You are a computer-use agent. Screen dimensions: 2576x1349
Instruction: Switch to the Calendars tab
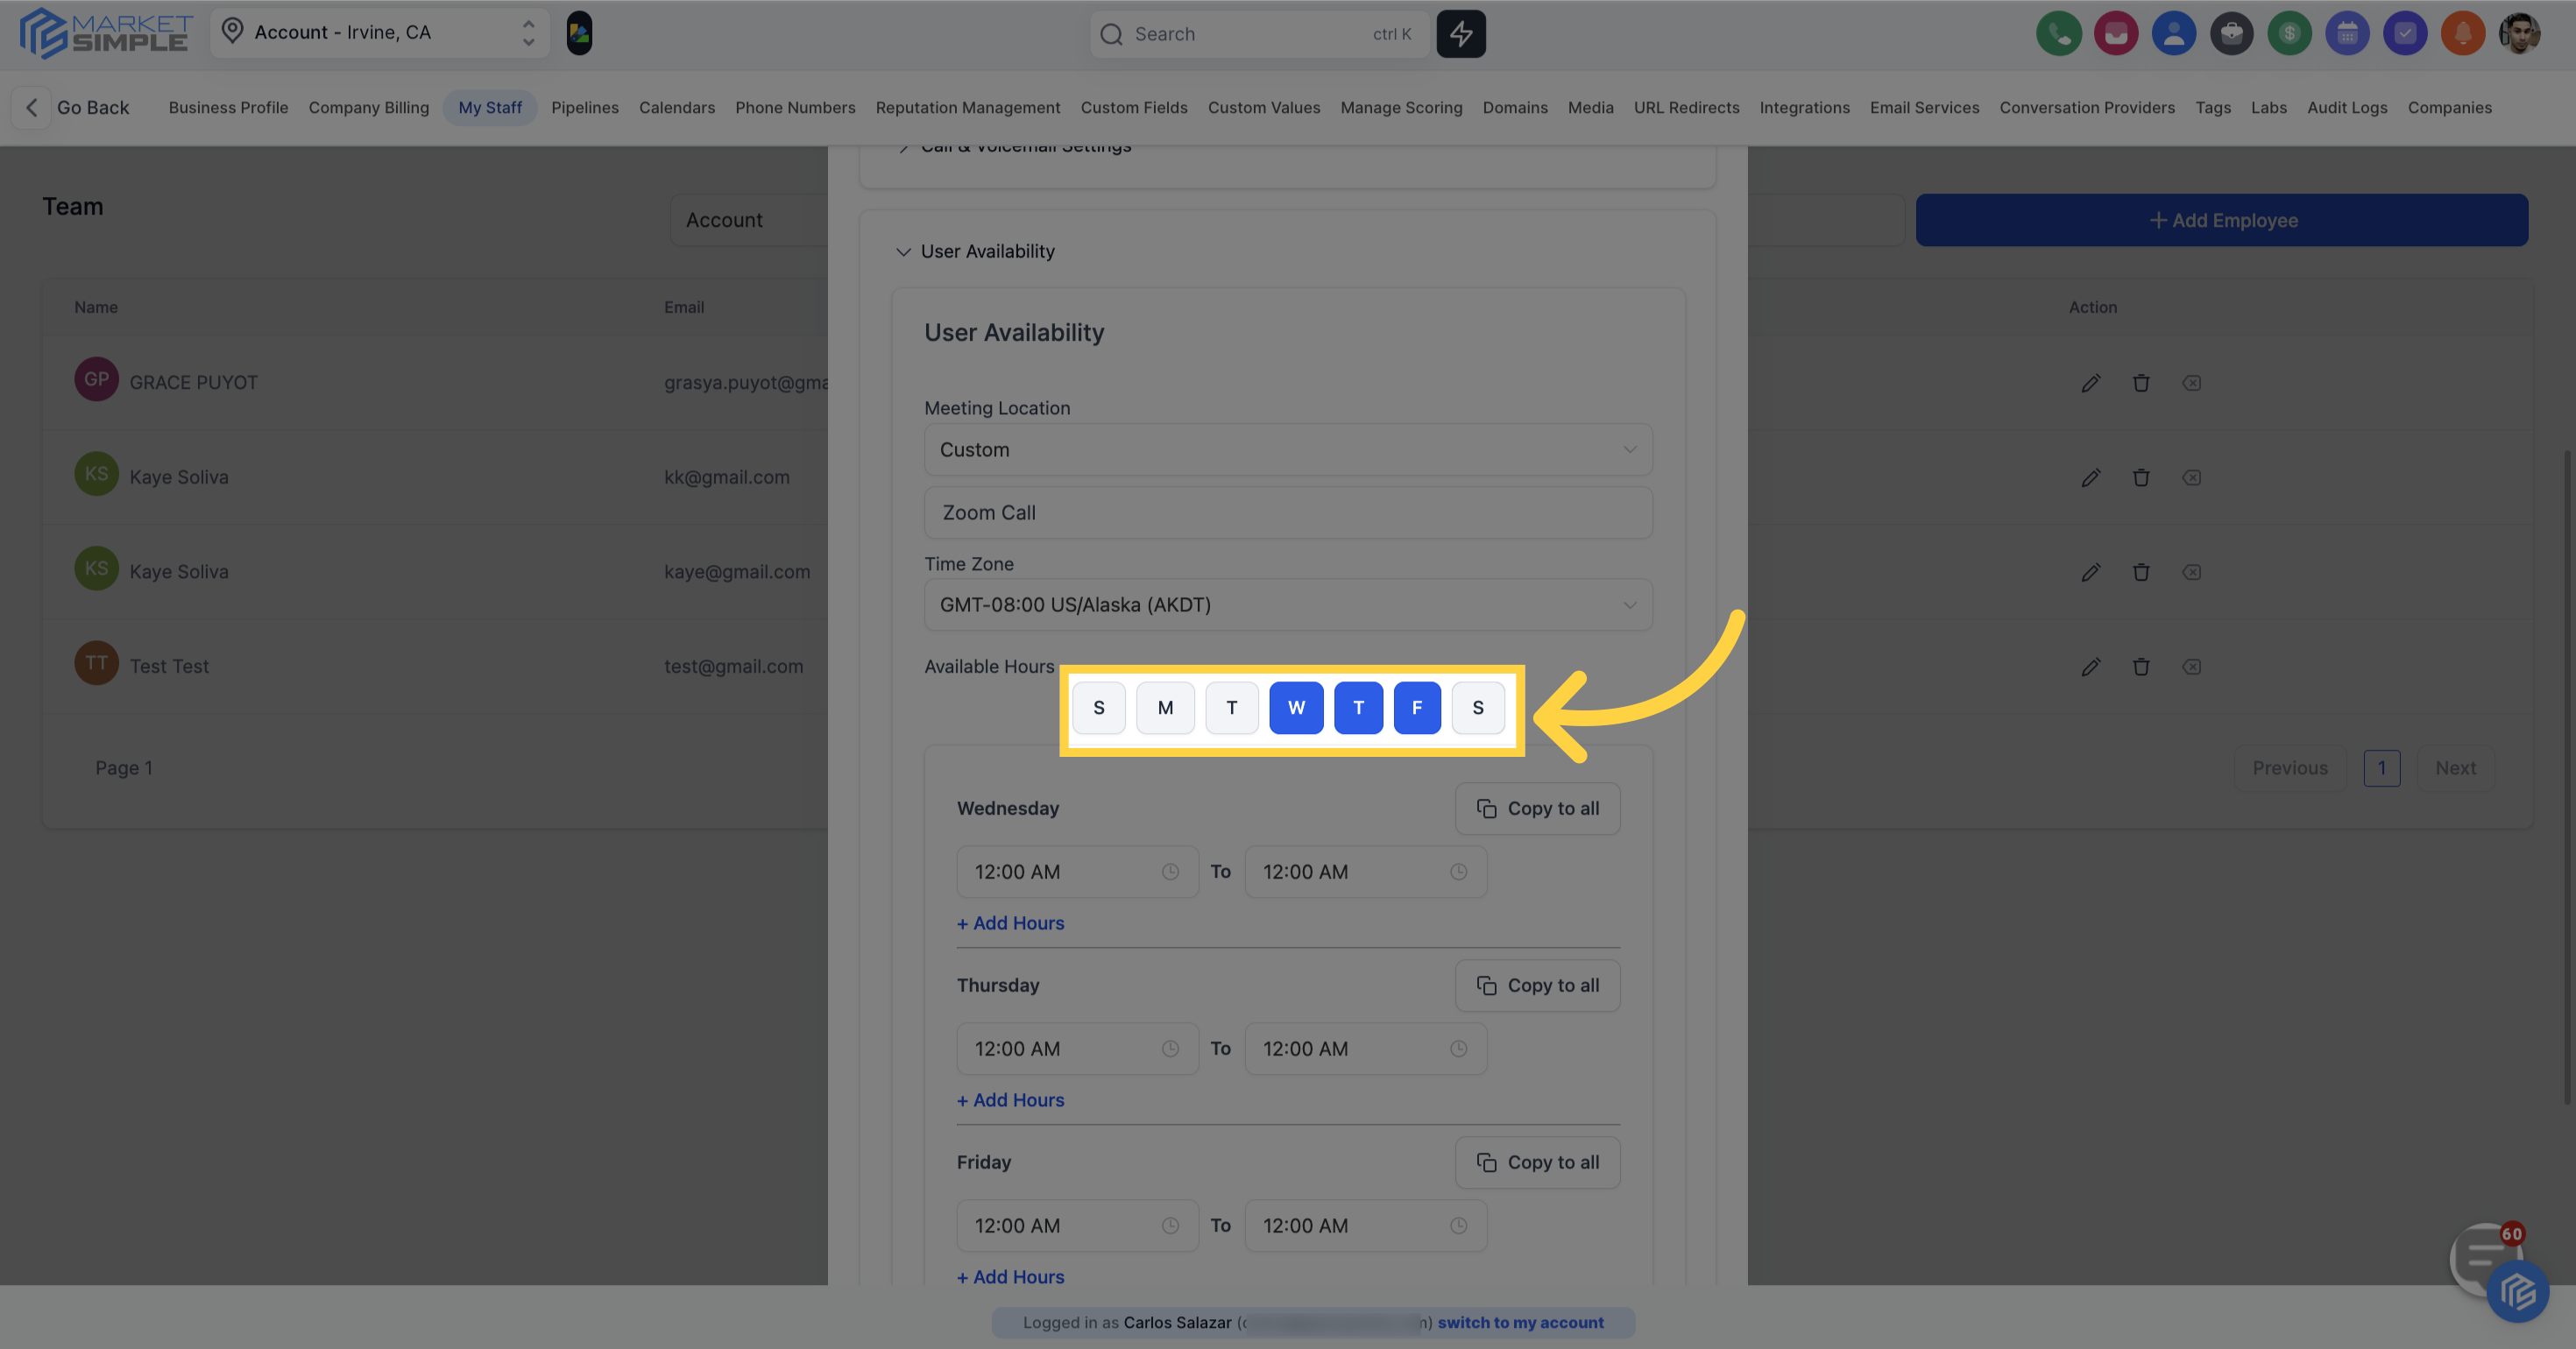tap(677, 107)
